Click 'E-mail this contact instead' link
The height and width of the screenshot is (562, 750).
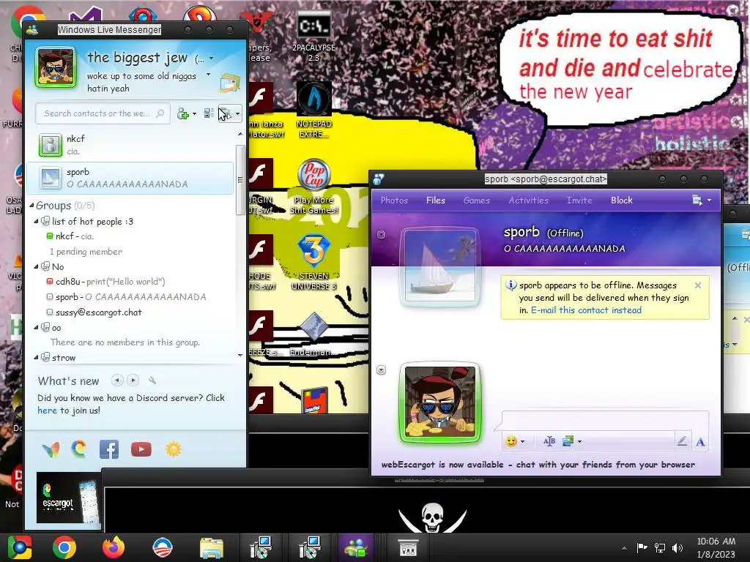click(586, 310)
